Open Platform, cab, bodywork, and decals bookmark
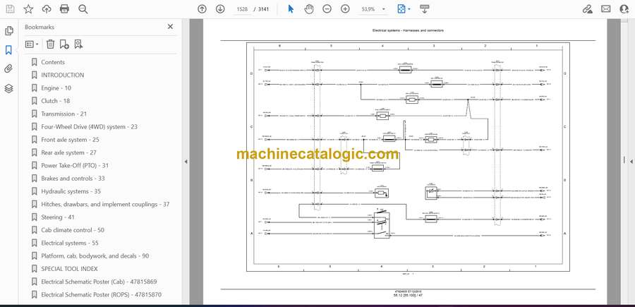Screen dimensions: 635x307 point(95,256)
